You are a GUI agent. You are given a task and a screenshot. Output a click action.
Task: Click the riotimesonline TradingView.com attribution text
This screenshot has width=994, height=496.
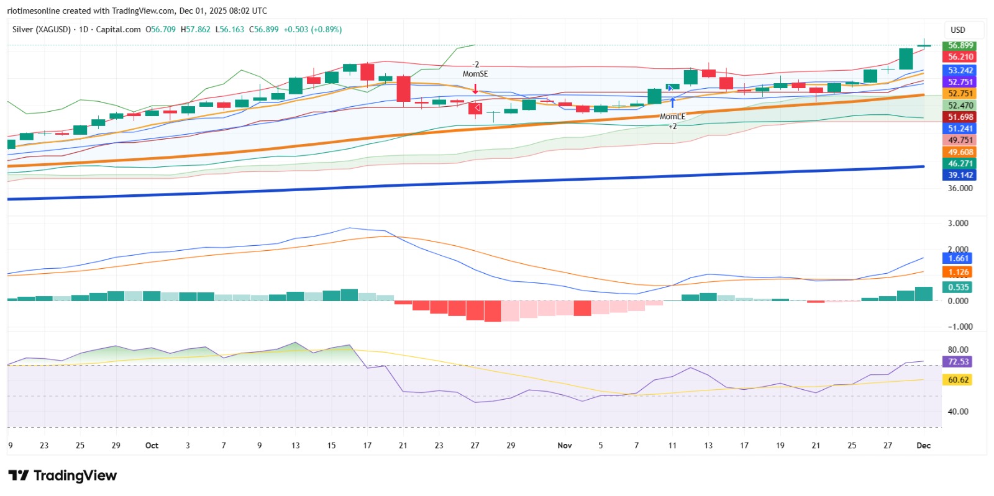pyautogui.click(x=137, y=11)
